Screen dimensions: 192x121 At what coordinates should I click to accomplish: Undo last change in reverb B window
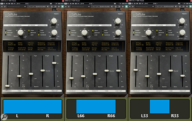point(94,7)
